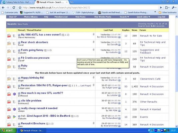The height and width of the screenshot is (133, 178).
Task: Go to first new post in 'clio idle problem'
Action: click(19, 101)
